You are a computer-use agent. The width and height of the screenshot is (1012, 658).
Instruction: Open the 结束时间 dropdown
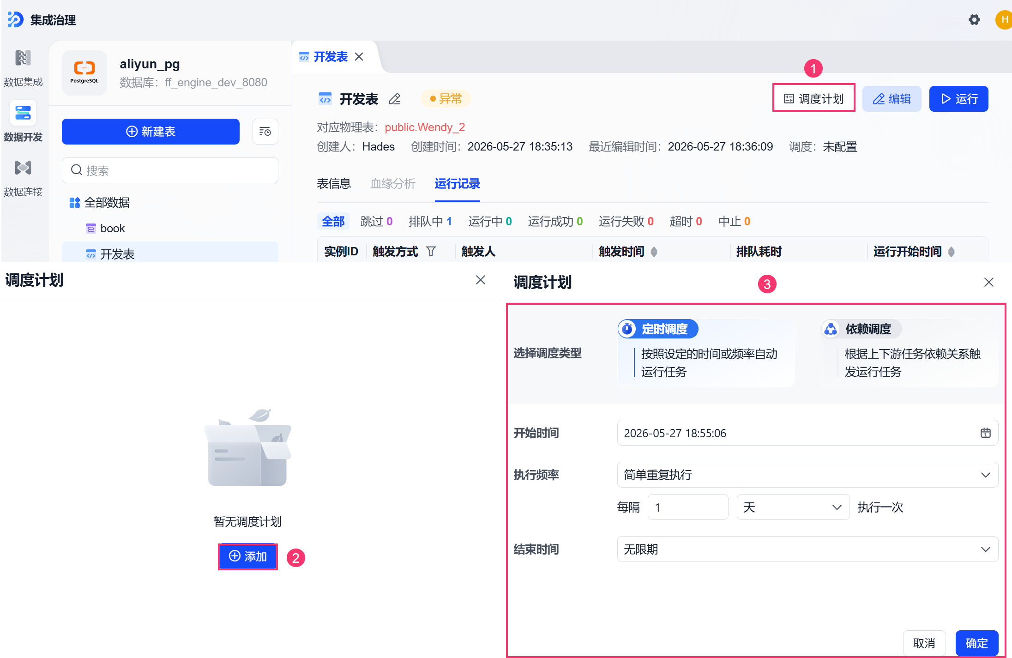point(807,549)
